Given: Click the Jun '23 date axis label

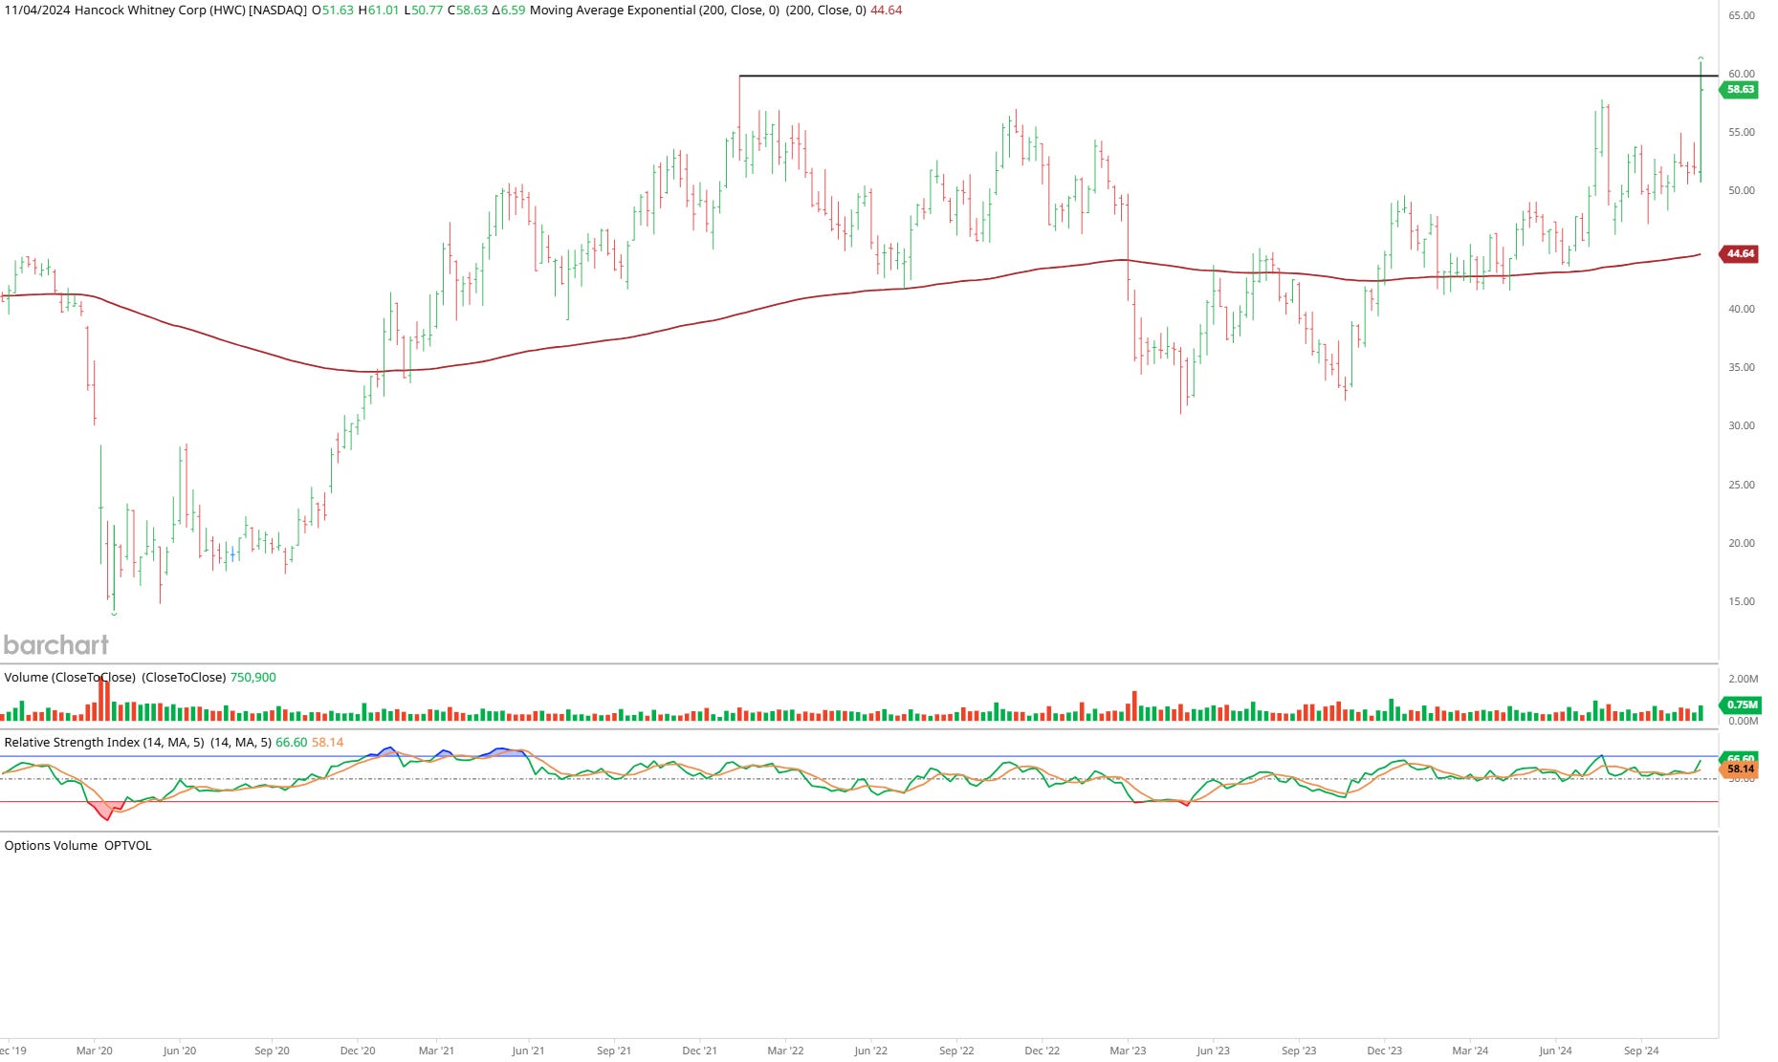Looking at the screenshot, I should [1213, 1051].
